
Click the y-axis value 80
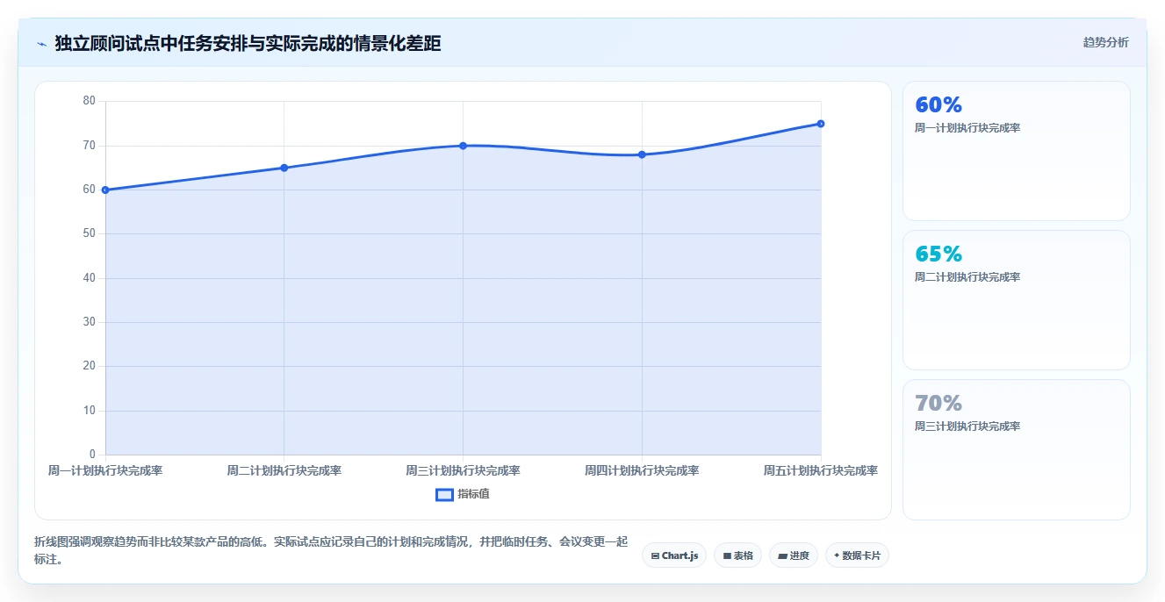pyautogui.click(x=89, y=101)
